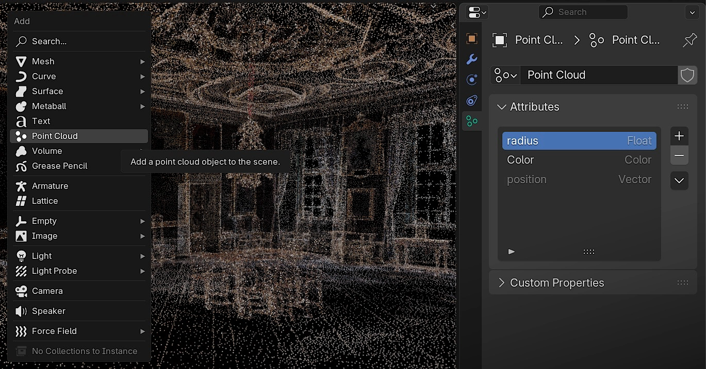Screen dimensions: 706x369
Task: Open the Mesh submenu in Add menu
Action: (44, 61)
